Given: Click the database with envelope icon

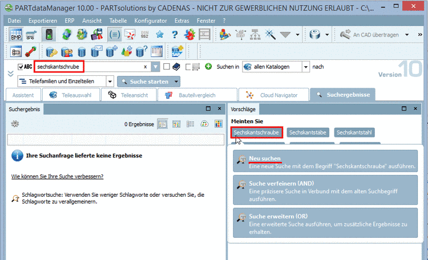Looking at the screenshot, I should (96, 51).
